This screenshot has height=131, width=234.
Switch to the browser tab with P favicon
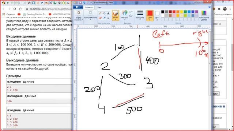click(x=42, y=3)
